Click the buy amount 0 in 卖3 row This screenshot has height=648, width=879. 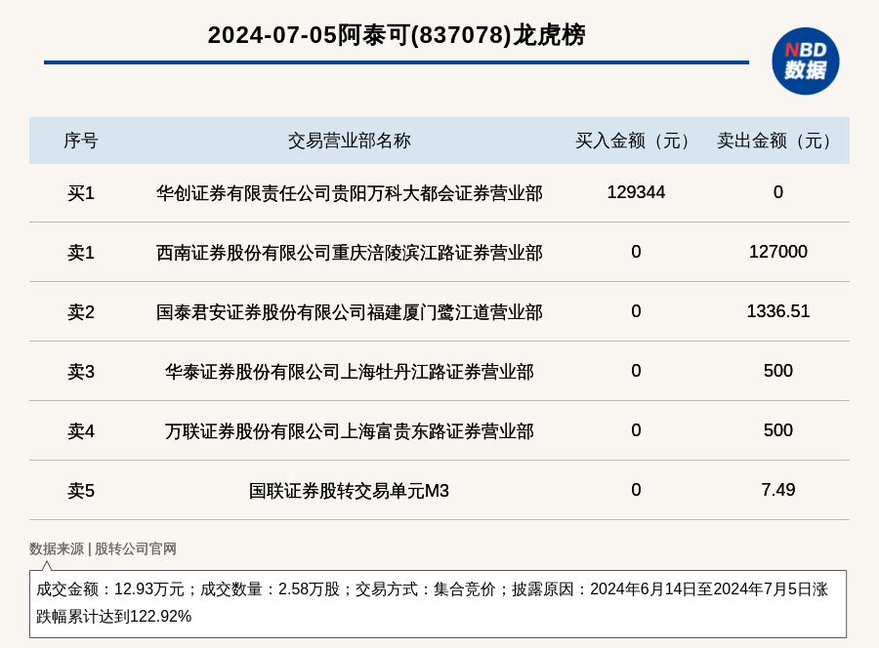tap(636, 370)
